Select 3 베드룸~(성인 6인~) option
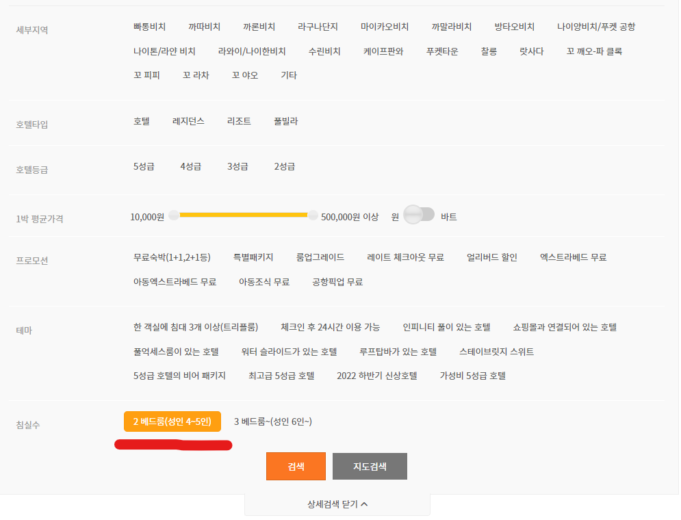The image size is (681, 520). (x=273, y=421)
